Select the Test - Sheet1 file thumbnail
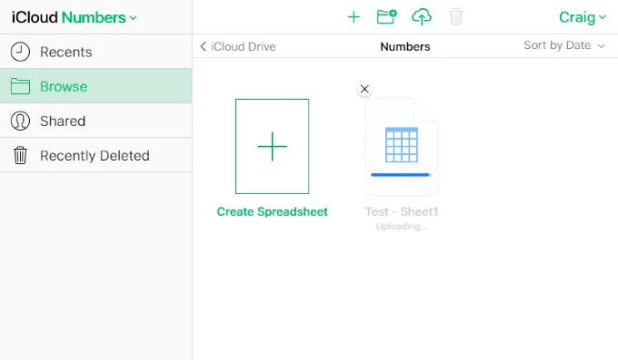Image resolution: width=618 pixels, height=360 pixels. [x=401, y=146]
